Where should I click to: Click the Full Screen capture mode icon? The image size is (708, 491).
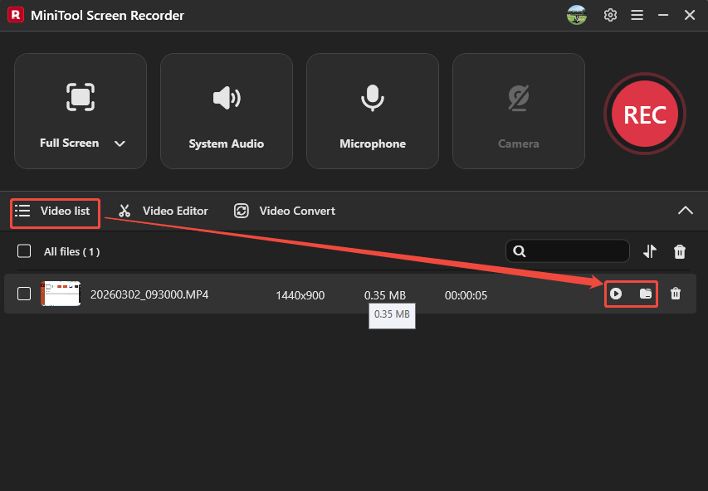80,97
